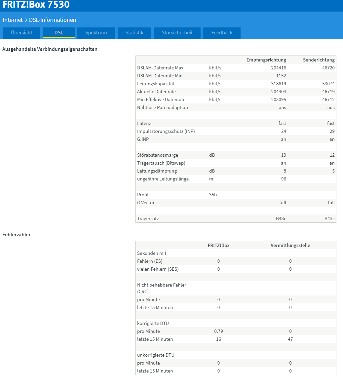The height and width of the screenshot is (392, 343).
Task: Select the korrigierte DTU value 0.79
Action: point(218,332)
